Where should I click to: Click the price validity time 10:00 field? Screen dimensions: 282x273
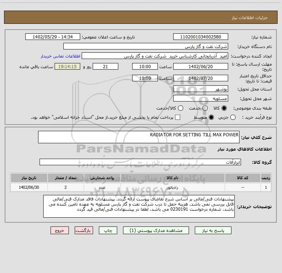[145, 78]
